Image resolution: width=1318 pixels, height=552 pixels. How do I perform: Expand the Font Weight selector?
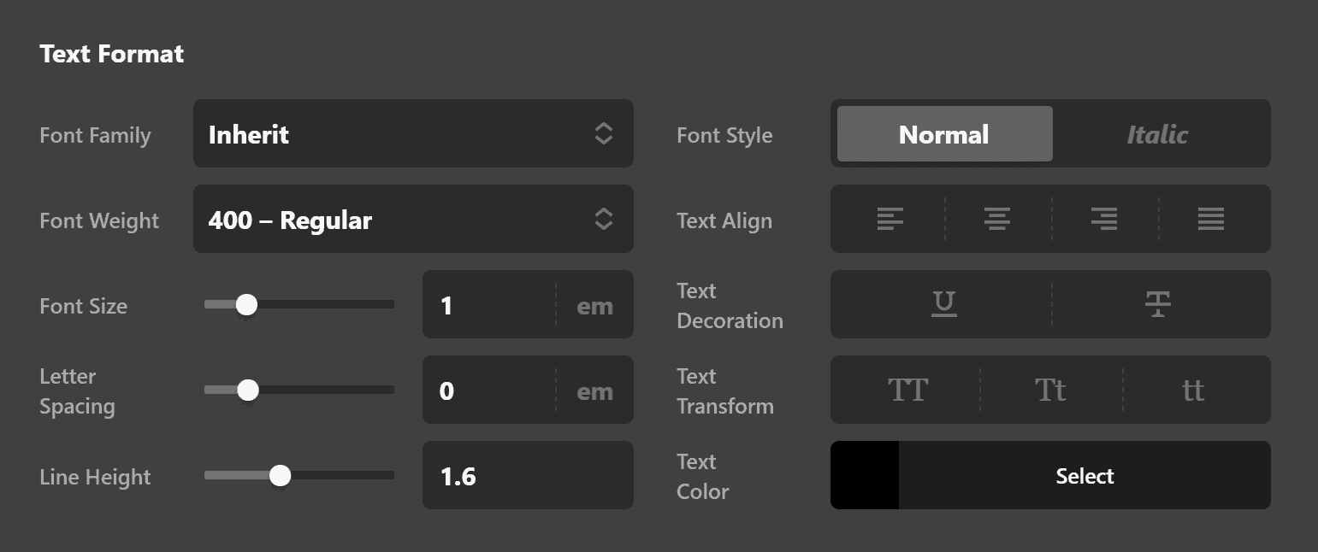tap(414, 219)
